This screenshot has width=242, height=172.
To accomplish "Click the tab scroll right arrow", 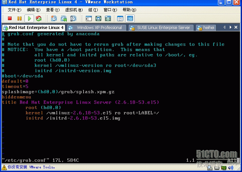I will pyautogui.click(x=230, y=27).
